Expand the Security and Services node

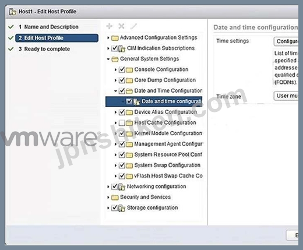pyautogui.click(x=108, y=198)
